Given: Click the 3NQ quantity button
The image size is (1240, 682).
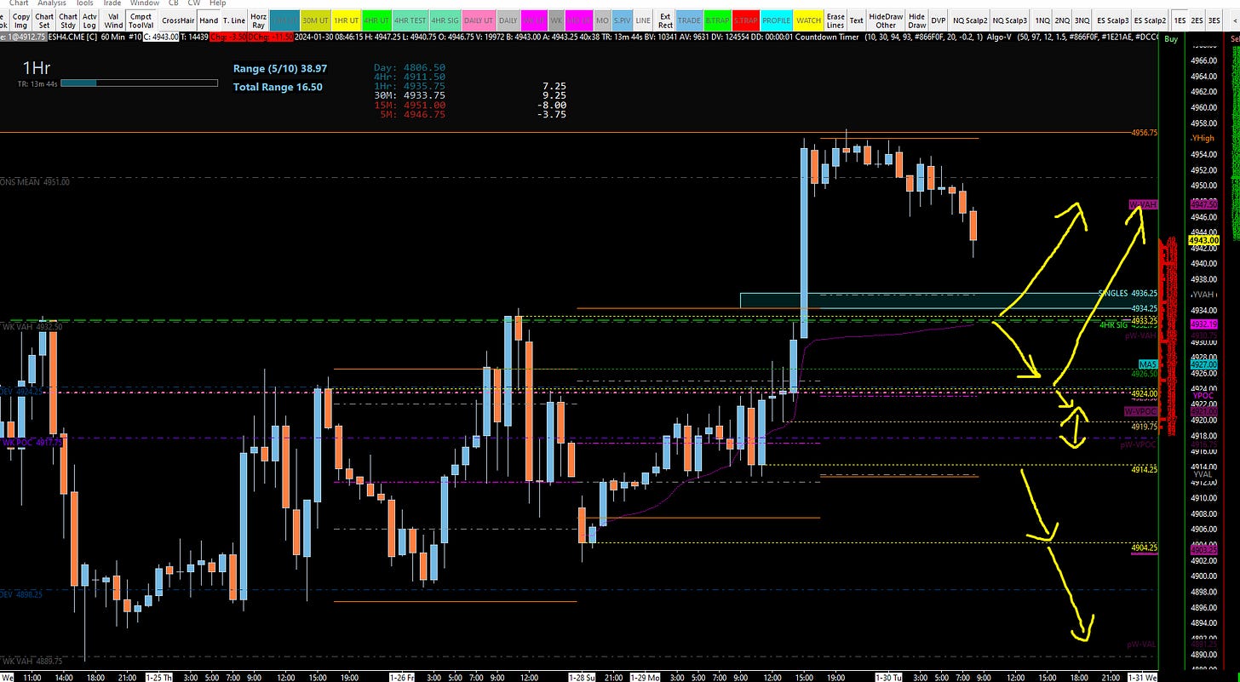Looking at the screenshot, I should 1082,20.
